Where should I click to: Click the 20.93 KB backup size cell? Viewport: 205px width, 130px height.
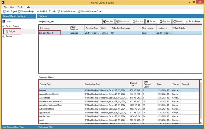pos(136,109)
